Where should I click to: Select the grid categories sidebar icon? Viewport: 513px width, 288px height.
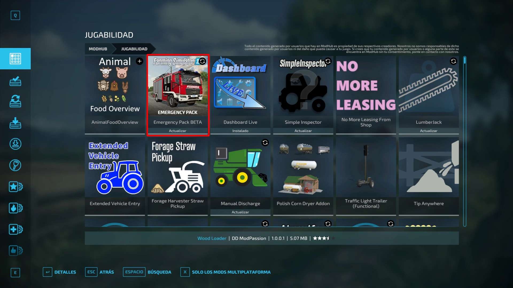click(15, 59)
